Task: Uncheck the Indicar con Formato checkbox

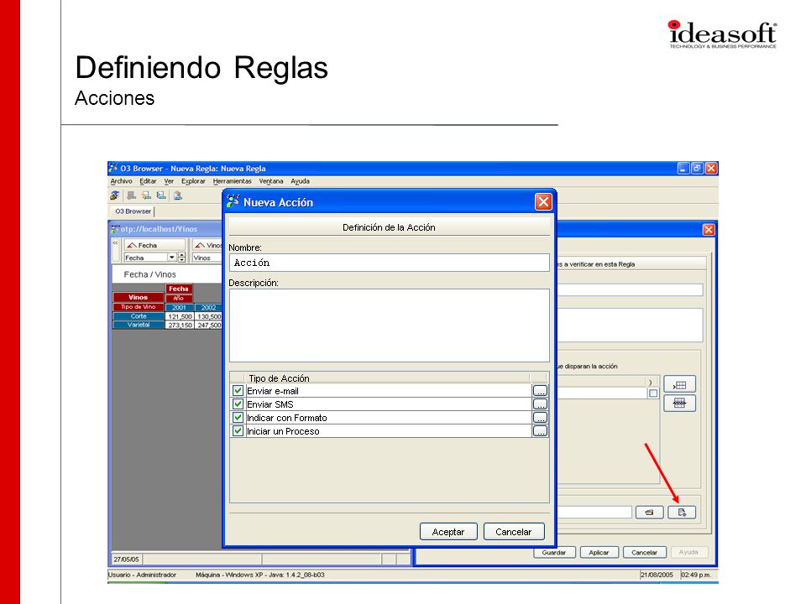Action: click(238, 418)
